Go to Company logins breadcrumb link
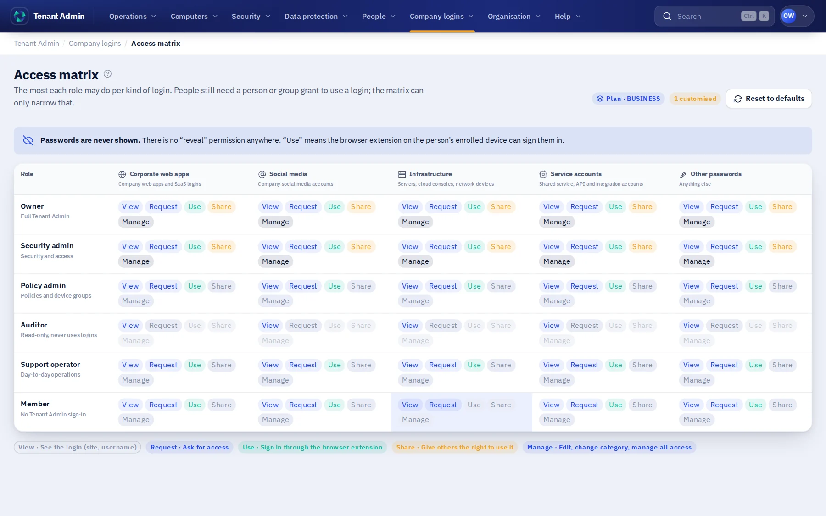 point(95,44)
